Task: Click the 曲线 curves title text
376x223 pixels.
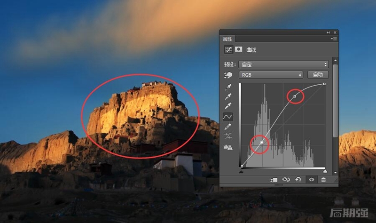Action: pos(251,50)
